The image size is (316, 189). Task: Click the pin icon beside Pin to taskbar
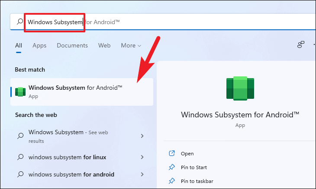(x=172, y=181)
